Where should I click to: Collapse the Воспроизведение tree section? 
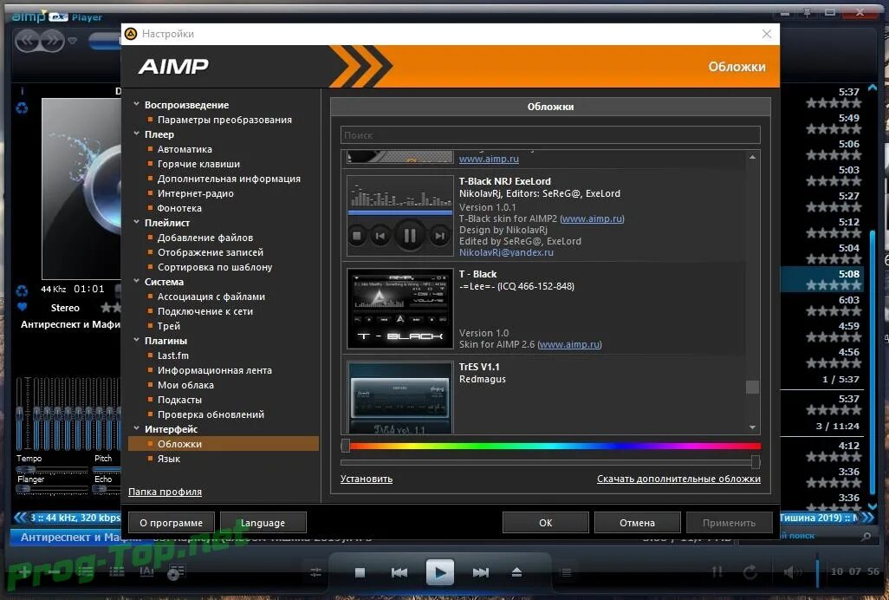(136, 104)
